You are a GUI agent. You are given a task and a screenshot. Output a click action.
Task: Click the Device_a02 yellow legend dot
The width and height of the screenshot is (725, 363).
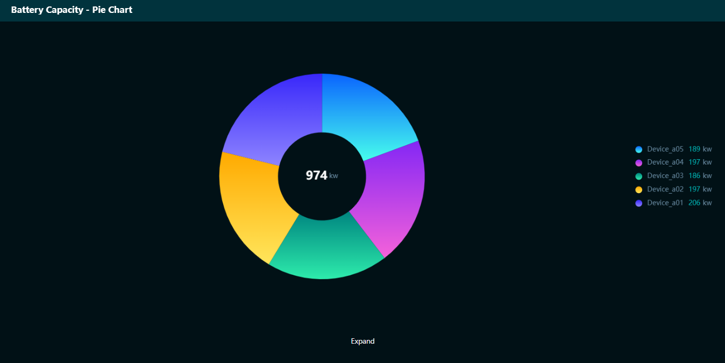(638, 189)
